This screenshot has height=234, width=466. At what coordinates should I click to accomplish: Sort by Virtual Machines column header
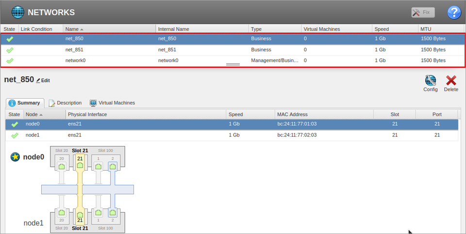[x=337, y=29]
